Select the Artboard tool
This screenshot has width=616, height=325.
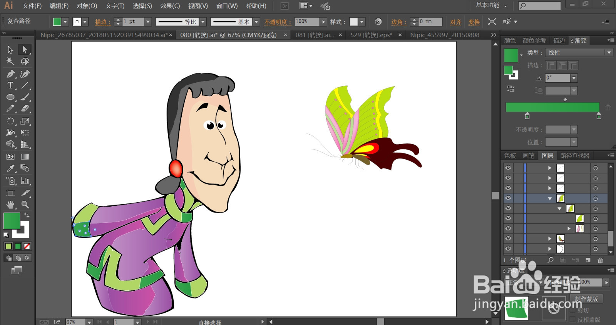(10, 193)
